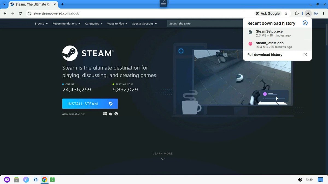Click the INSTALL STEAM button

[x=90, y=104]
